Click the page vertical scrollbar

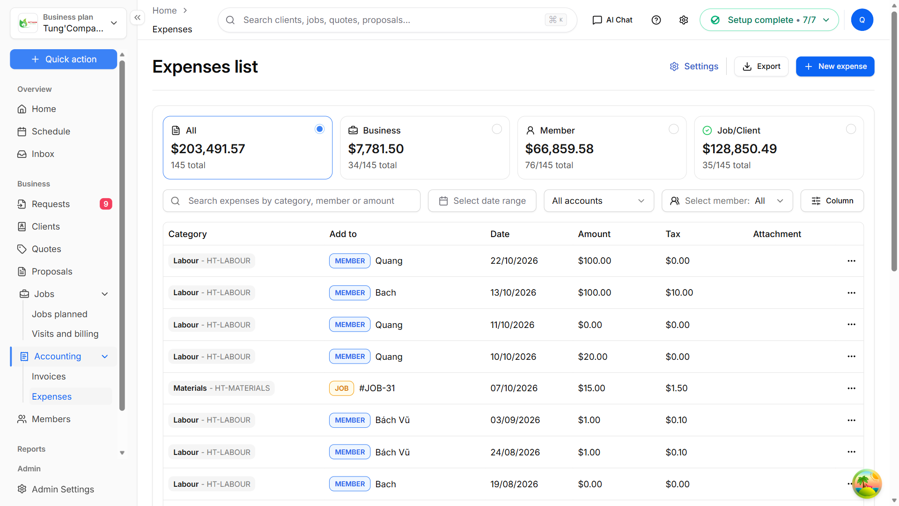click(x=894, y=141)
